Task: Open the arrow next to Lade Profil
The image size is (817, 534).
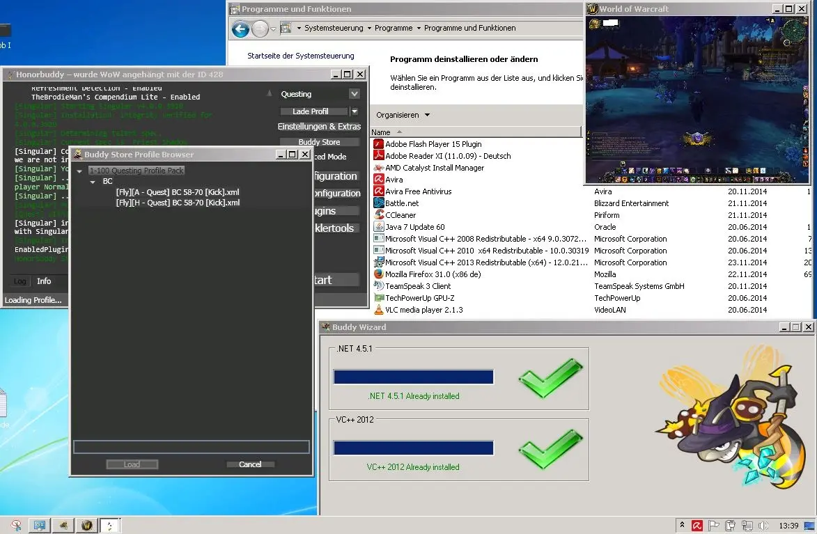Action: [355, 111]
